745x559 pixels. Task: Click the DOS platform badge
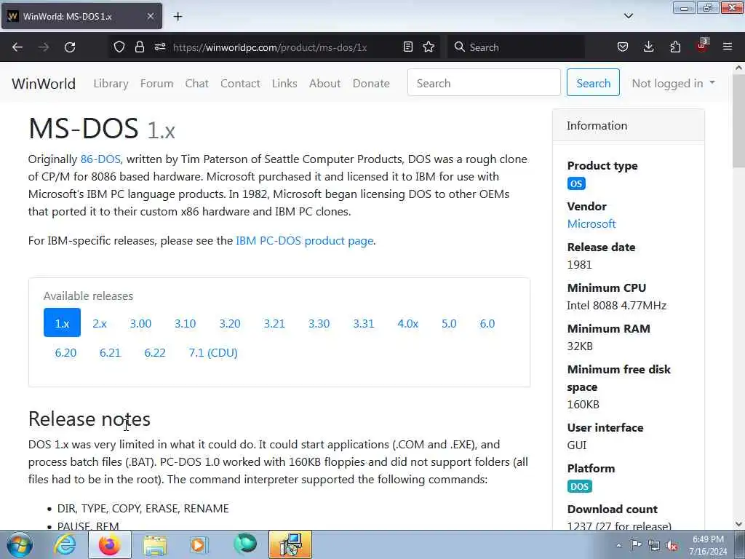coord(579,486)
